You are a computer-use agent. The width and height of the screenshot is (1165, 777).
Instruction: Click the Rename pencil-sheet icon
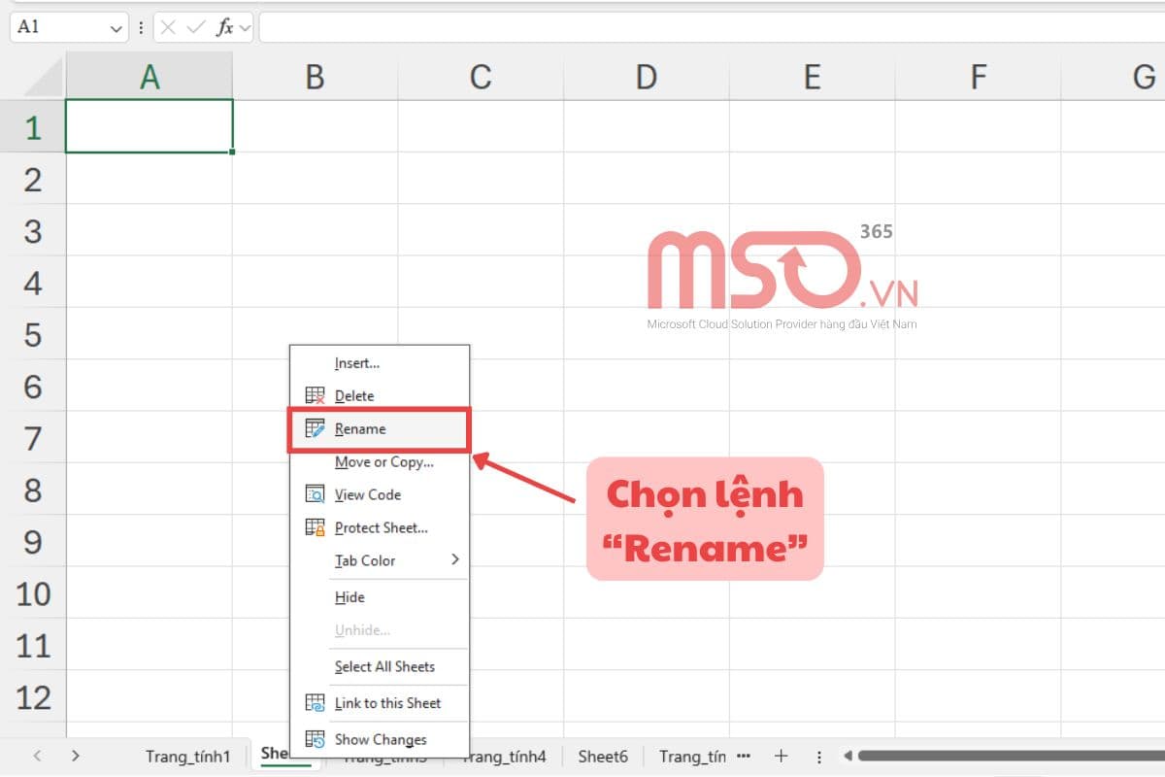(315, 428)
